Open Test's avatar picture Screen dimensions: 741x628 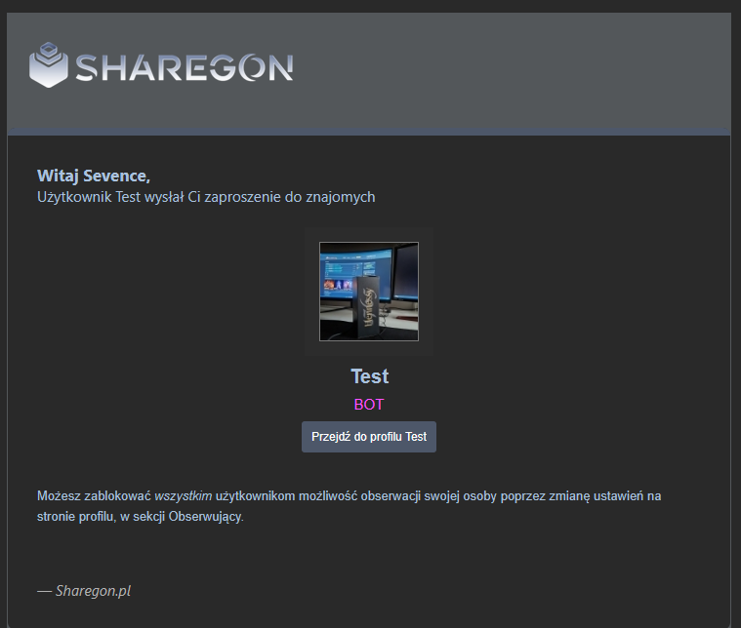[369, 292]
